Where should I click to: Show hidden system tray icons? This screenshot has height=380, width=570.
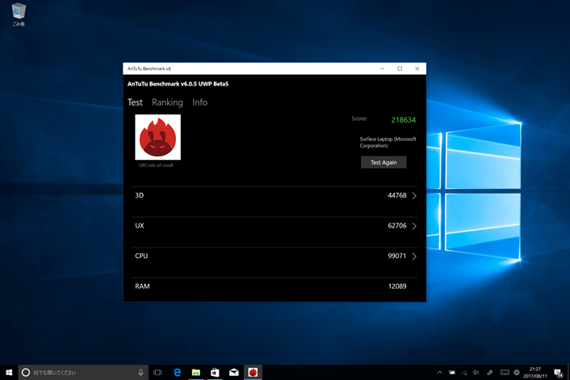coord(439,373)
